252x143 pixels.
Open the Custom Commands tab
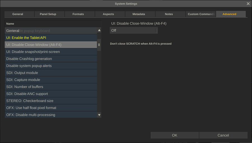coord(201,14)
